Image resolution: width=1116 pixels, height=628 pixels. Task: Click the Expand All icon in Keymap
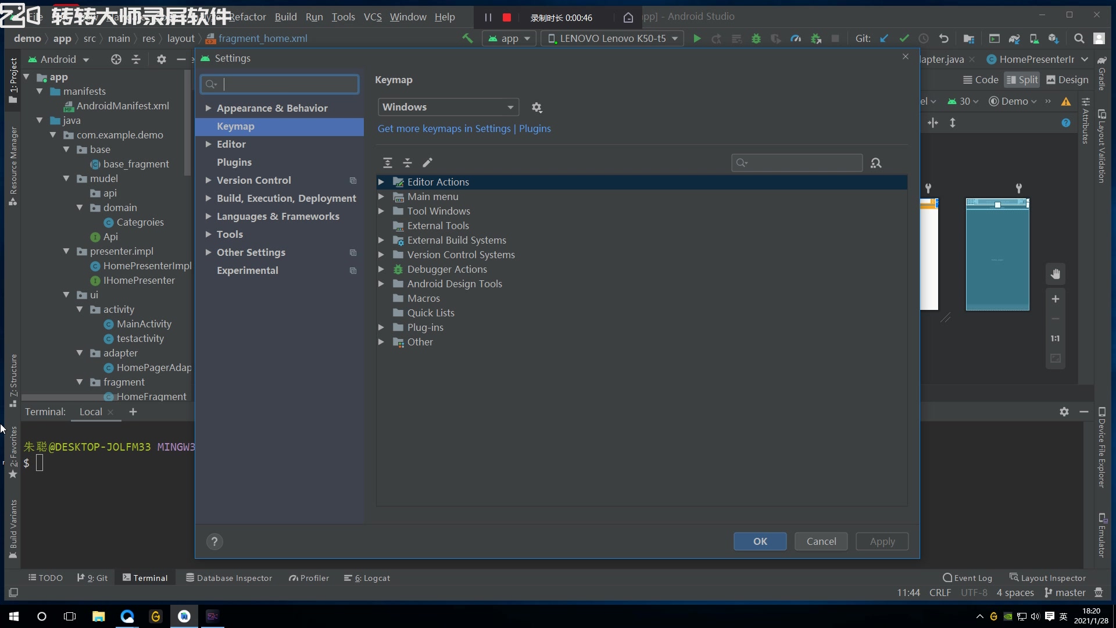tap(388, 163)
